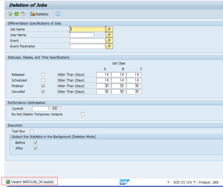
Task: Enable the Released status checkbox
Action: point(42,74)
